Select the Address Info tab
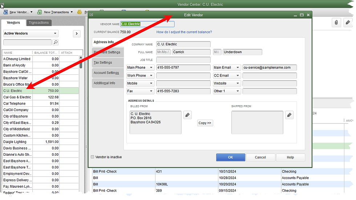The width and height of the screenshot is (356, 200). [108, 42]
